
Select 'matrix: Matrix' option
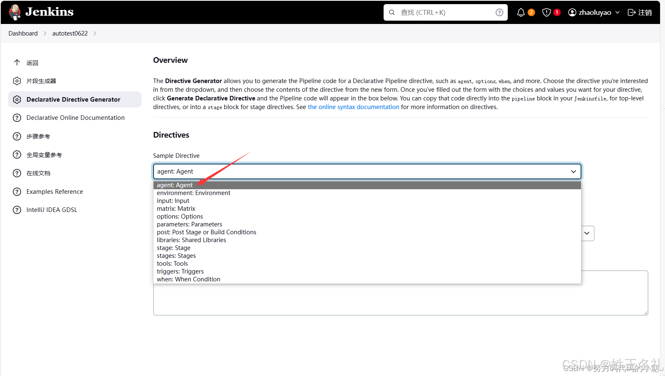(x=367, y=209)
